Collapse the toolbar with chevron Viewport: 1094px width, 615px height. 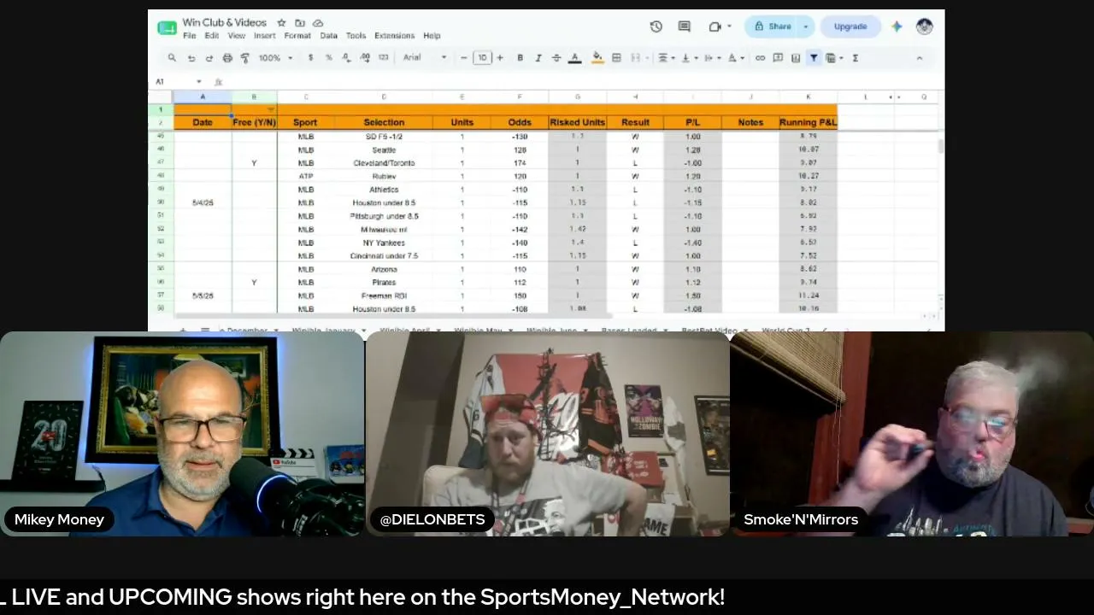pyautogui.click(x=920, y=58)
